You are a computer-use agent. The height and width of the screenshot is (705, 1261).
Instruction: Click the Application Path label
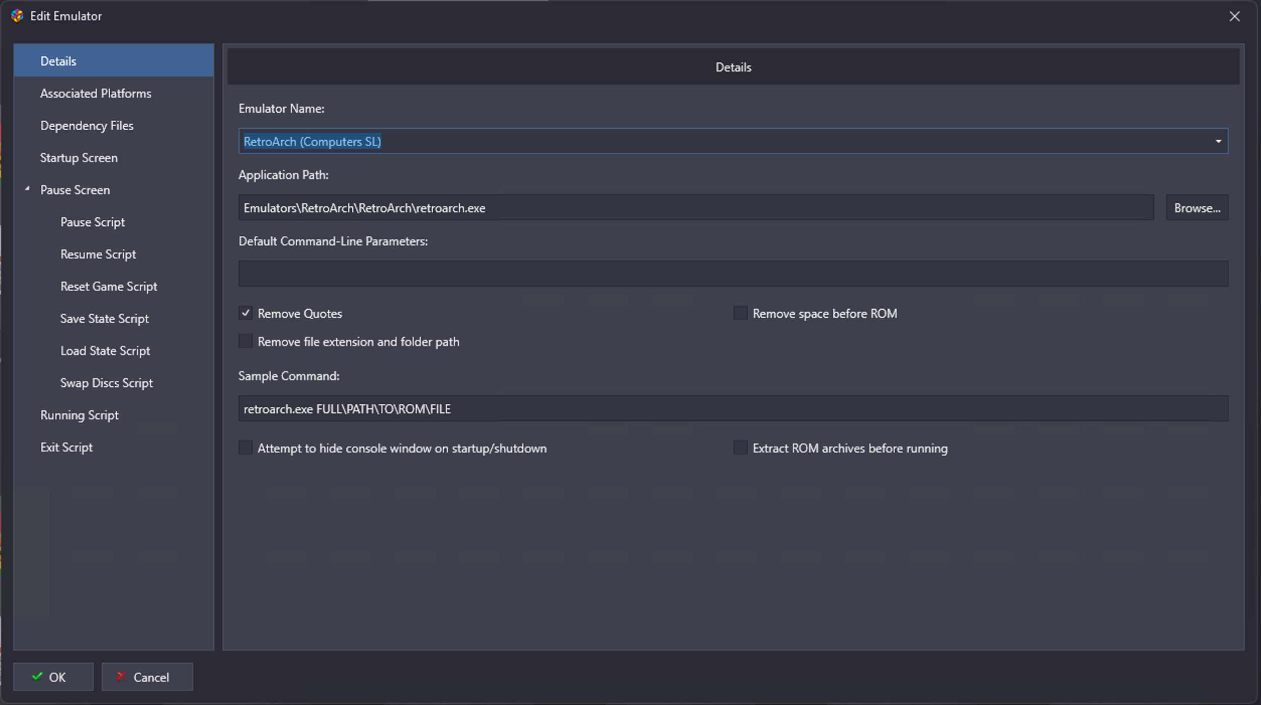[x=283, y=175]
